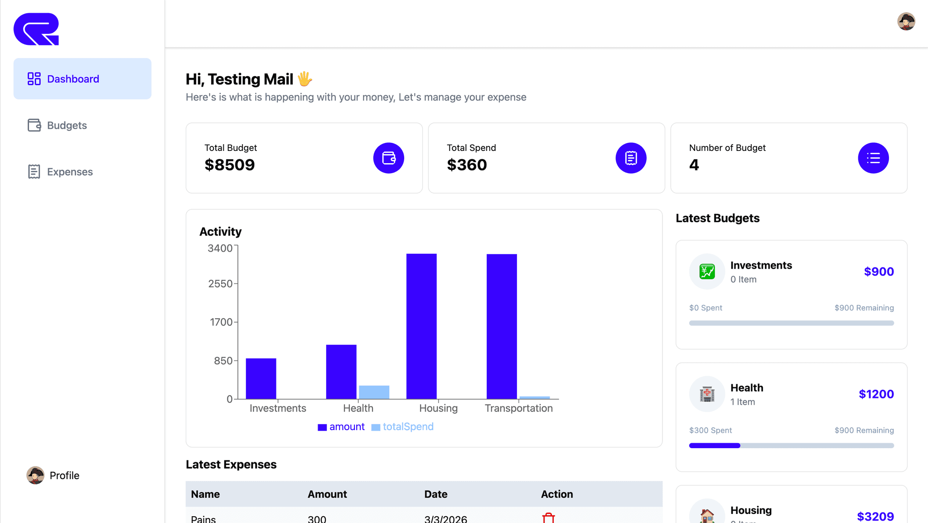Image resolution: width=928 pixels, height=523 pixels.
Task: Click the user avatar at top right
Action: pos(906,21)
